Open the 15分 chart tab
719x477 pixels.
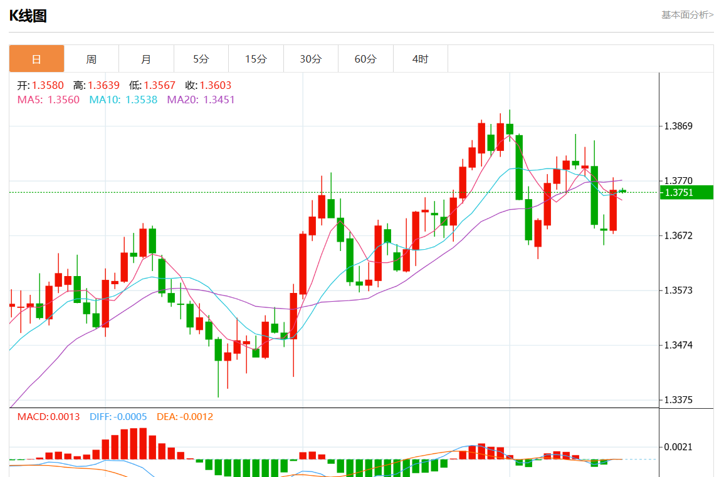(x=256, y=59)
